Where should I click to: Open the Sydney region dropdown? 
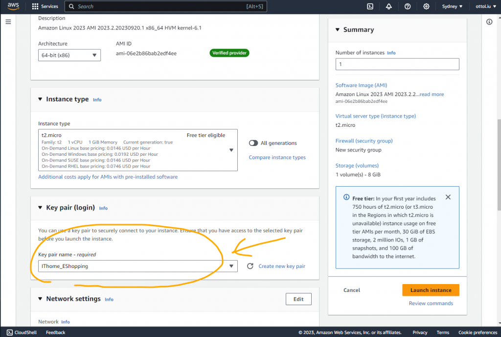452,6
